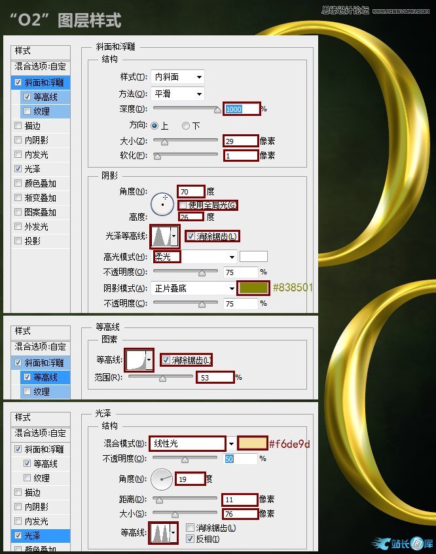
Task: Toggle the 使用全局光 checkbox
Action: click(182, 205)
